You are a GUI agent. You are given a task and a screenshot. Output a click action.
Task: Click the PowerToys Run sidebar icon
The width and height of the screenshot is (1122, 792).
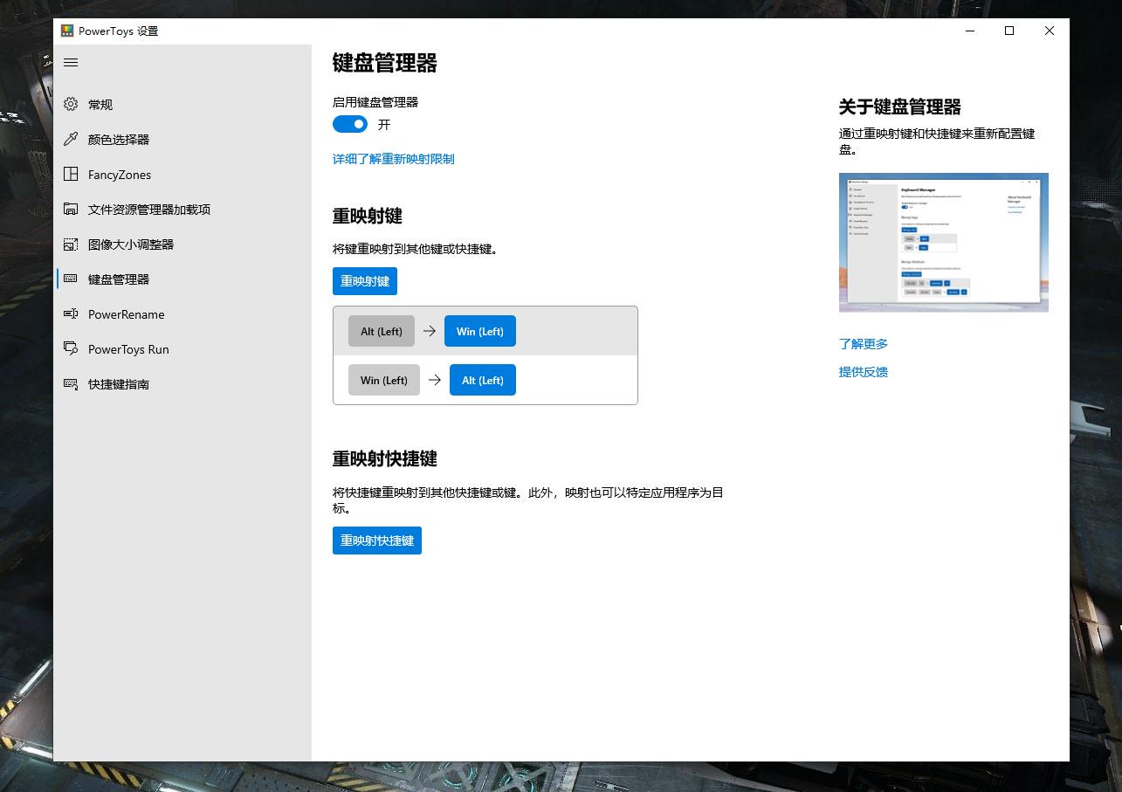coord(72,349)
